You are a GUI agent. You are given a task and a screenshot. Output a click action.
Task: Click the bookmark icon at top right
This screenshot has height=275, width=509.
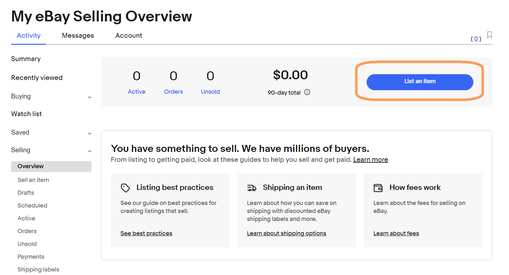489,35
